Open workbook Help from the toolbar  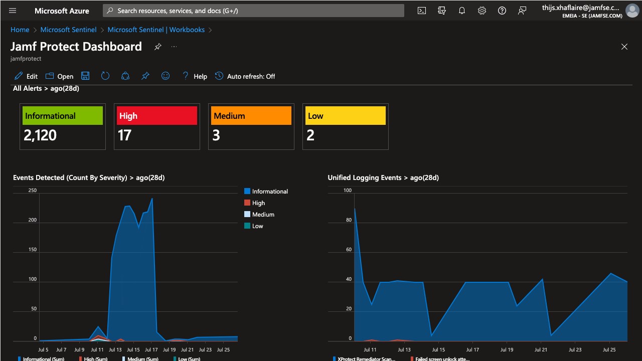point(194,76)
